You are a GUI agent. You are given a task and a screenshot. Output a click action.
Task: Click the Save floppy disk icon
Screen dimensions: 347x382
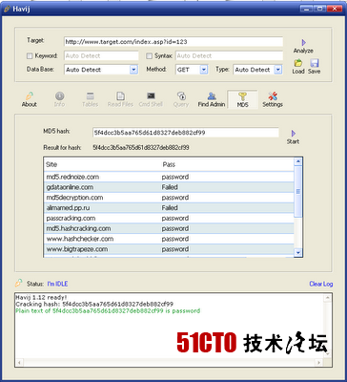click(315, 63)
